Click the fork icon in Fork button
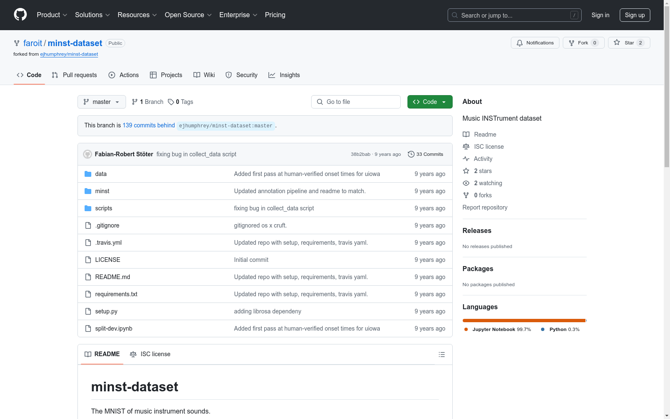670x419 pixels. point(572,43)
